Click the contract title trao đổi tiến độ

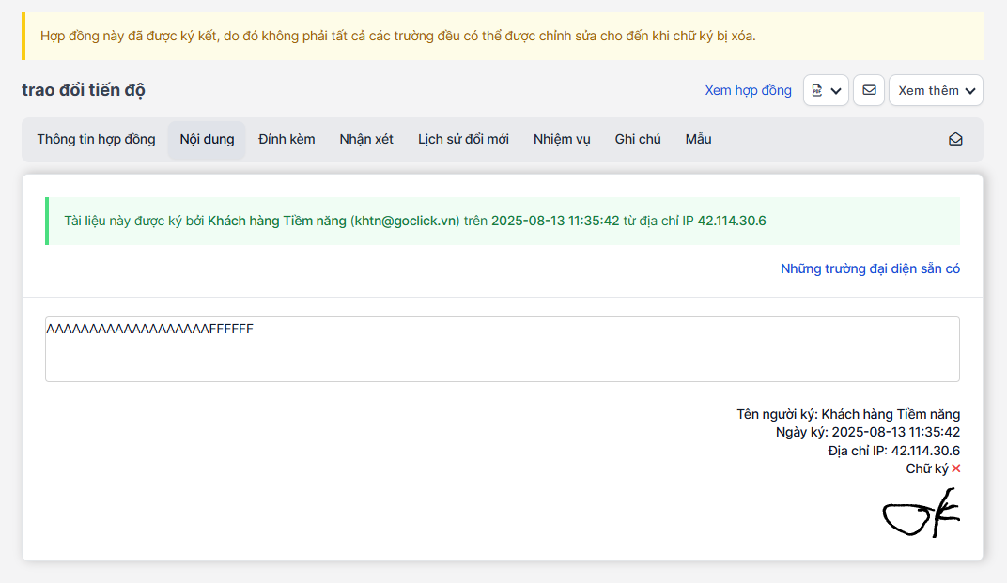pyautogui.click(x=84, y=90)
